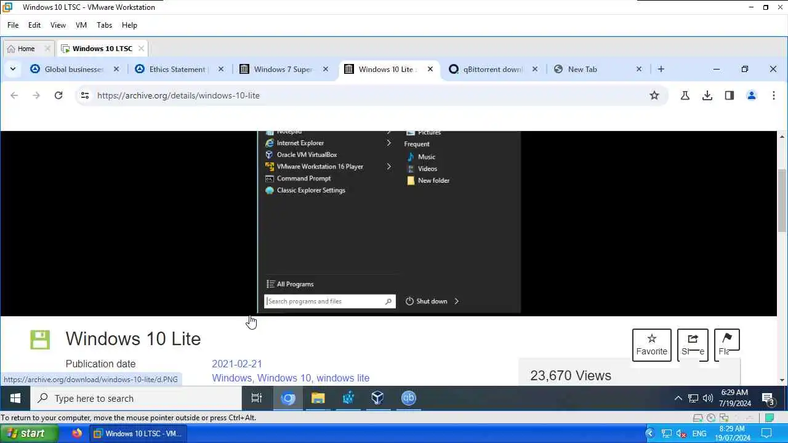The width and height of the screenshot is (788, 443).
Task: Switch to the Ethics Statement browser tab
Action: pos(179,70)
